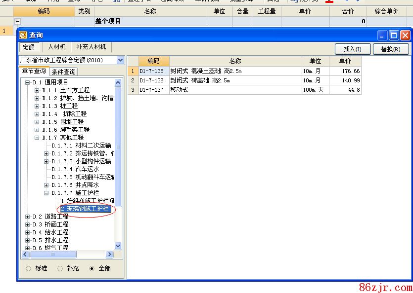
Task: Select the 标准 radio button
Action: coord(28,268)
